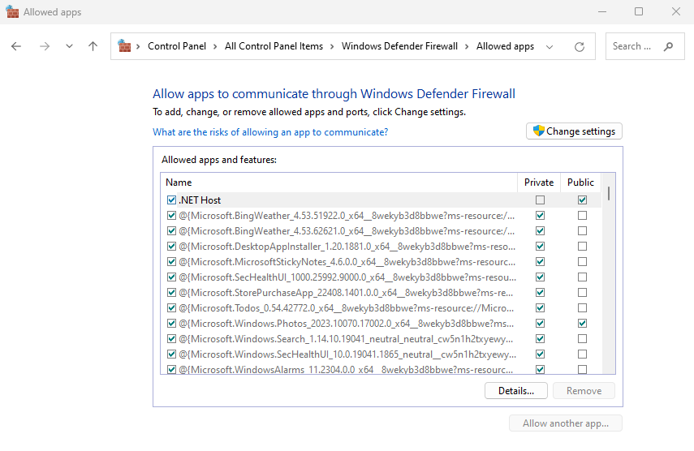Select the MicrosoftStickyNotes row
Screen dimensions: 694x451
pos(381,262)
